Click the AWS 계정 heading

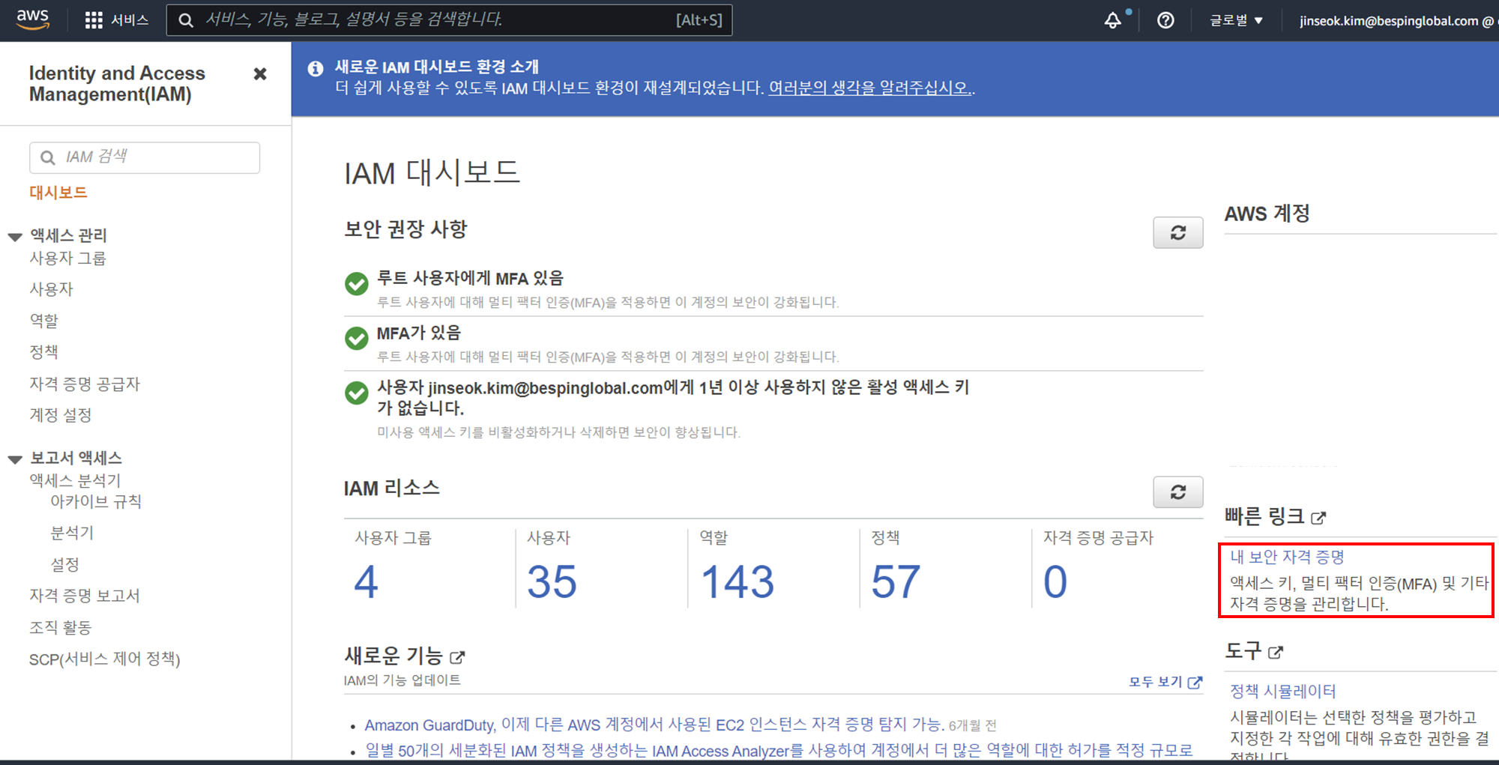coord(1267,214)
